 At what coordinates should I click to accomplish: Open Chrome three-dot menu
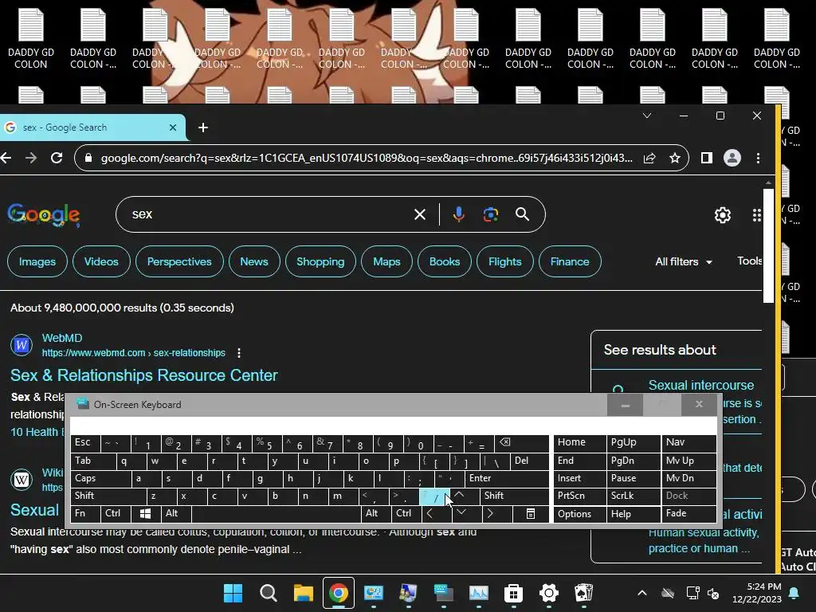(x=759, y=158)
